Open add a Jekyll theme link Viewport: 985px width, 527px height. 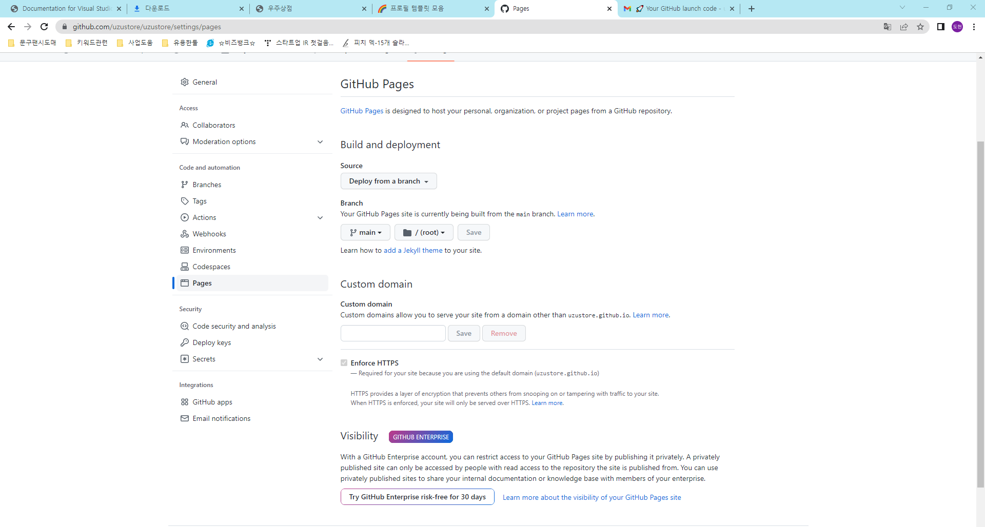[413, 250]
